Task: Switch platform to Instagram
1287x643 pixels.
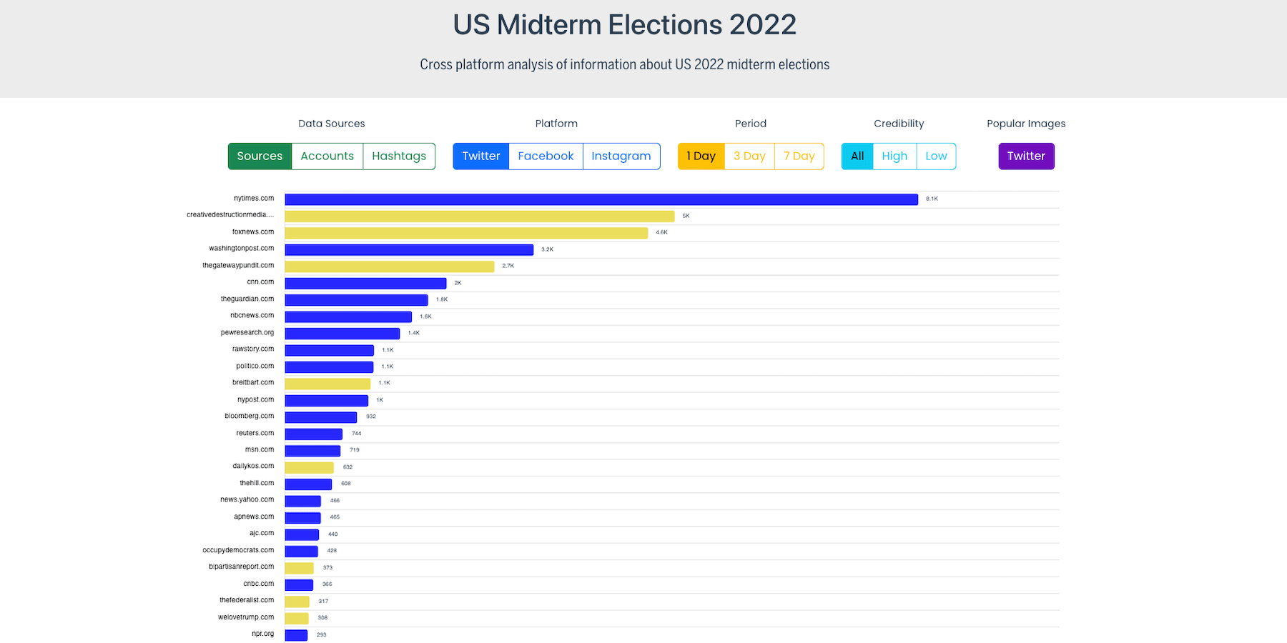Action: (621, 156)
